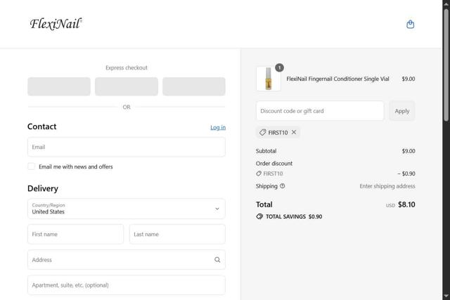Click the Express checkout heading

click(x=127, y=67)
